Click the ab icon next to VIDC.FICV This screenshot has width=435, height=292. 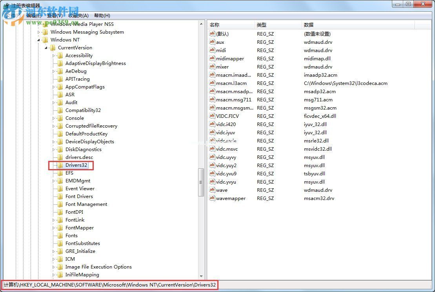[211, 116]
